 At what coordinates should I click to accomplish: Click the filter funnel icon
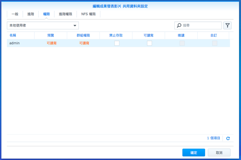point(227,26)
